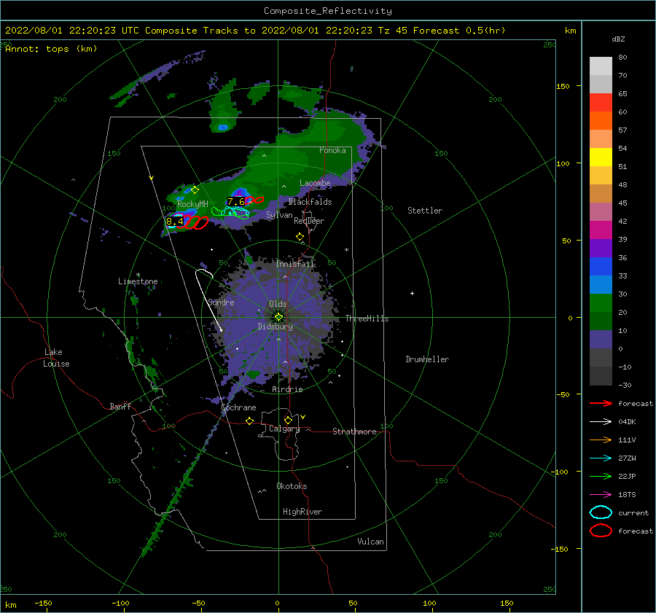
Task: Select the 80 dBZ light gray color swatch
Action: 601,66
